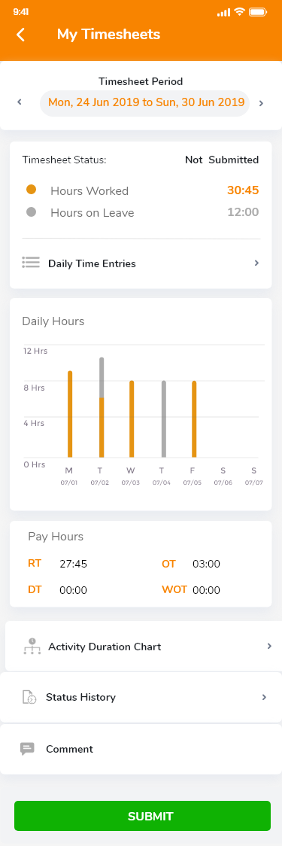Open the Comment row

click(x=141, y=749)
